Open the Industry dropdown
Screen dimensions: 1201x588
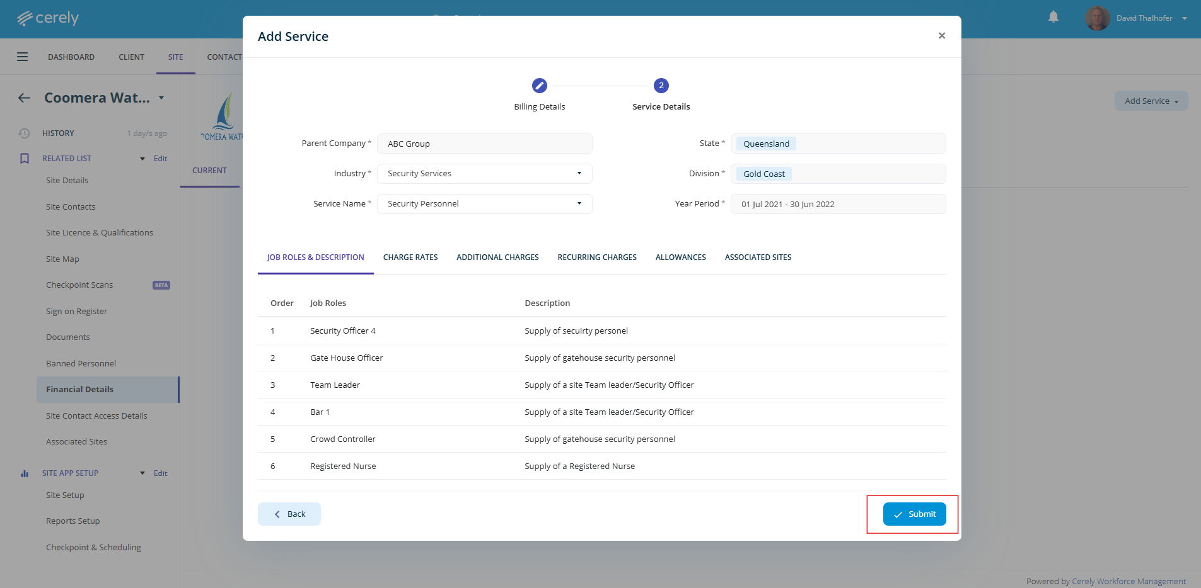484,174
